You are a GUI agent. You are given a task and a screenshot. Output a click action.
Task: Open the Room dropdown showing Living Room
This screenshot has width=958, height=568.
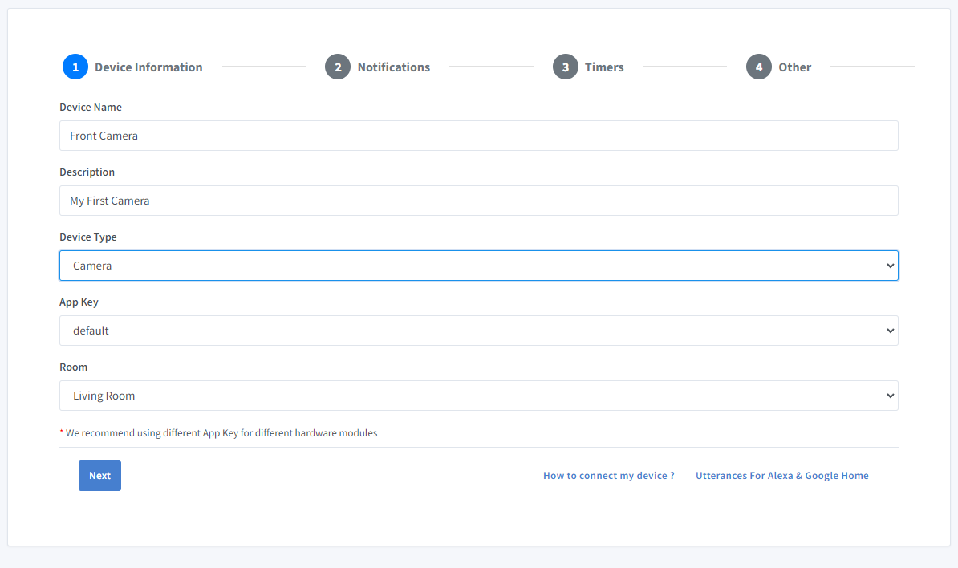tap(478, 396)
